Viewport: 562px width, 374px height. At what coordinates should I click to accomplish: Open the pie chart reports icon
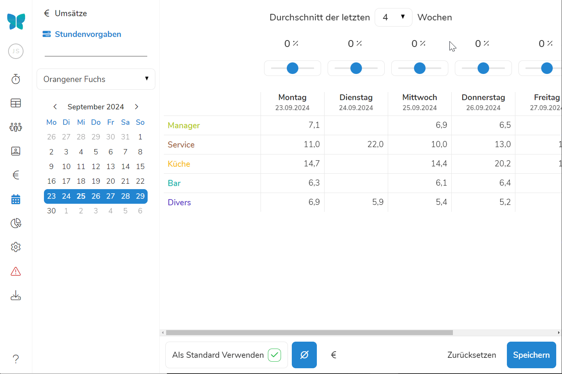coord(16,223)
